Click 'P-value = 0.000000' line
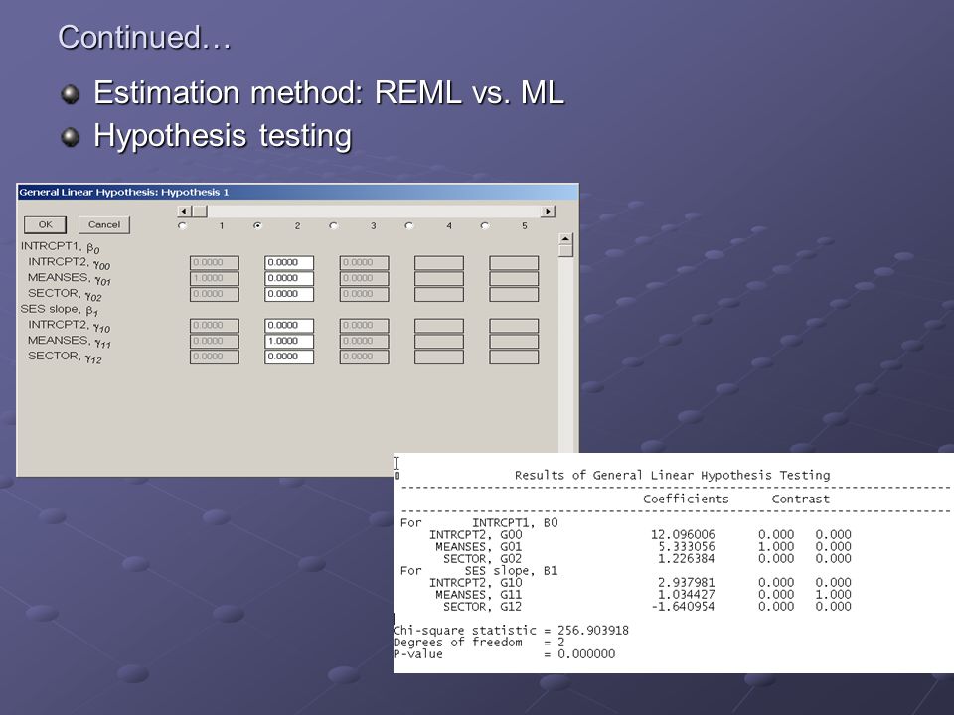 [505, 654]
